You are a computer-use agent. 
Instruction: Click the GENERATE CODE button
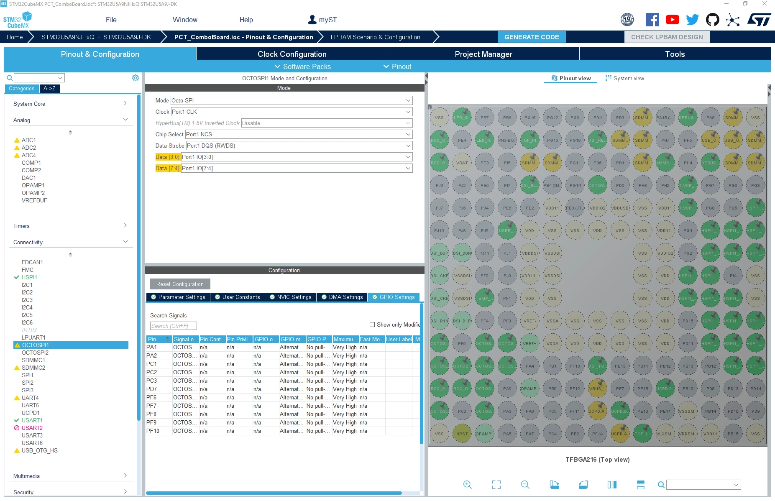pos(532,37)
